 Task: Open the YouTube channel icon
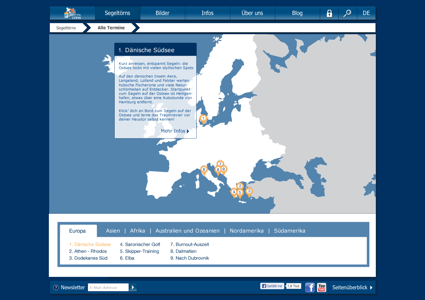point(321,287)
